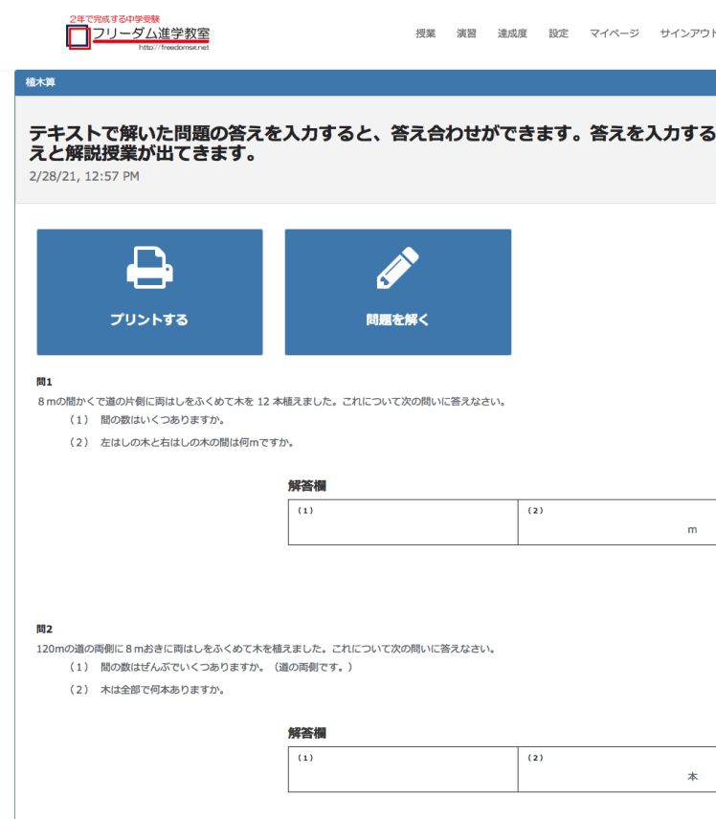Viewport: 716px width, 819px height.
Task: Click the プリントする button label
Action: pos(149,320)
